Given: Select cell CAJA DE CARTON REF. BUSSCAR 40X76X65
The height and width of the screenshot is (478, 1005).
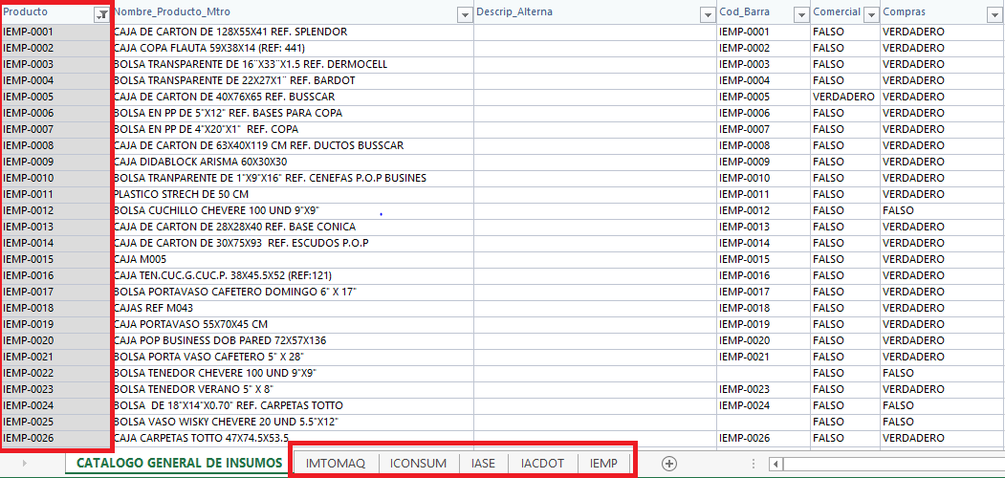Looking at the screenshot, I should pos(293,97).
